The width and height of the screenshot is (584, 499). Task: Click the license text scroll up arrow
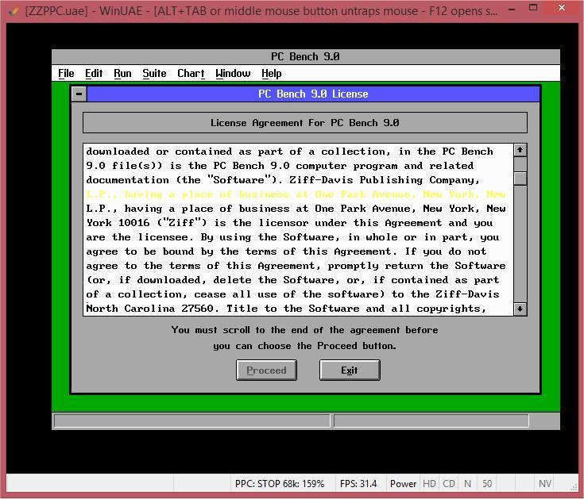(520, 150)
